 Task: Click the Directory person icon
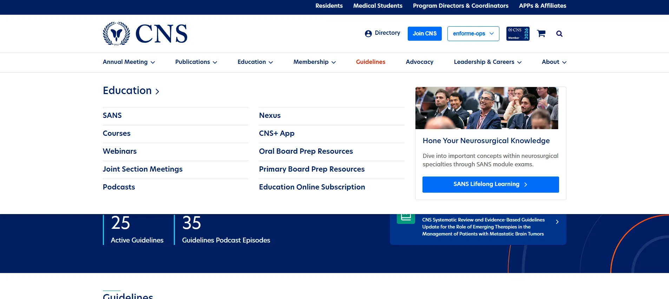point(368,34)
